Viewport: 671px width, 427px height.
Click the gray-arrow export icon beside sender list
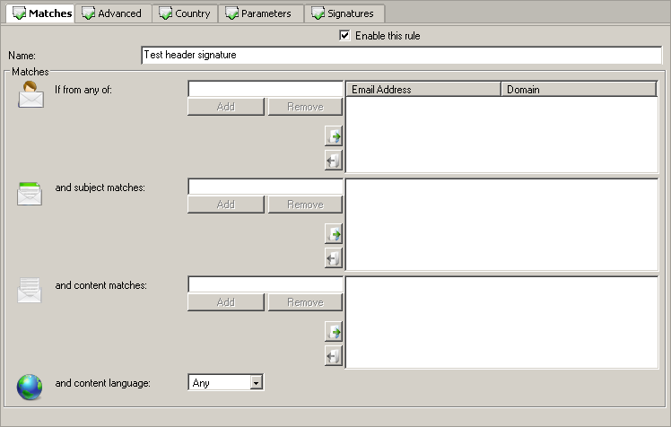[334, 161]
